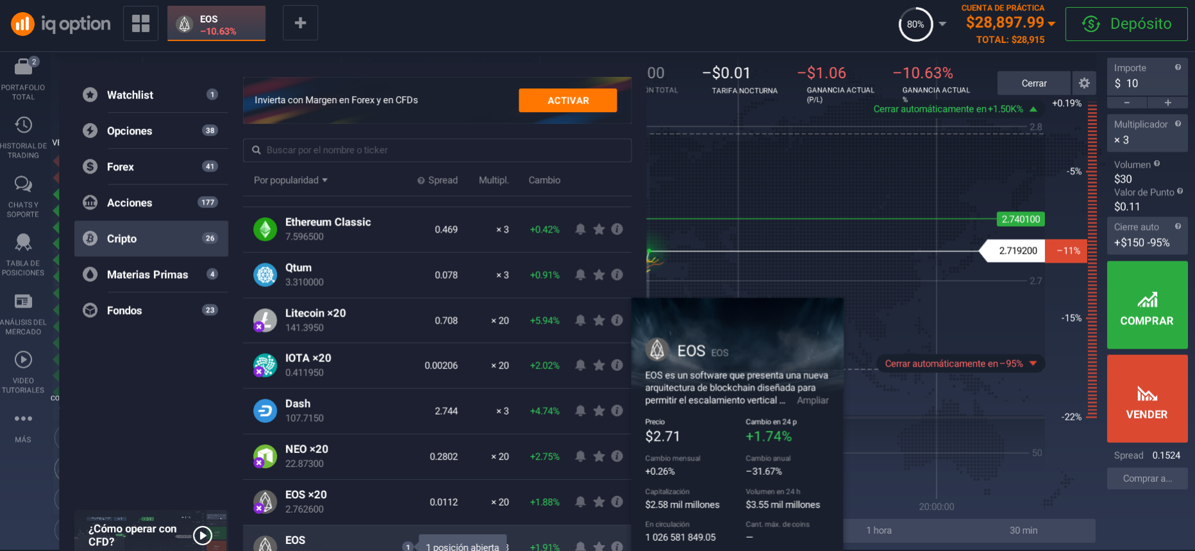Set alert bell for IOTA ×20
Screen dimensions: 1195x551
point(580,365)
